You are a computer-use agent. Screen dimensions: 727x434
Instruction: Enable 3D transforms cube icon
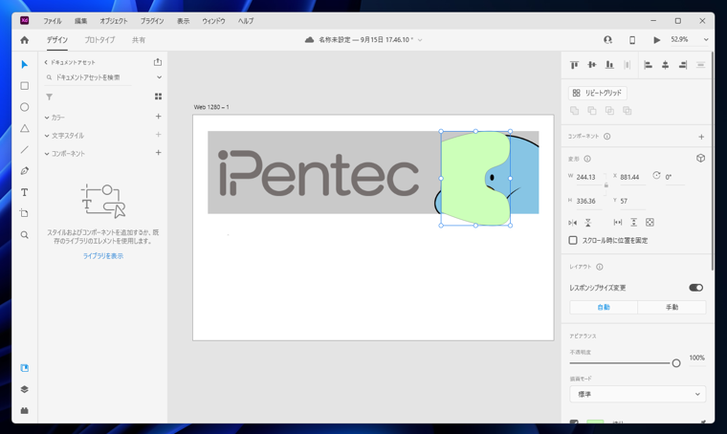[x=700, y=159]
